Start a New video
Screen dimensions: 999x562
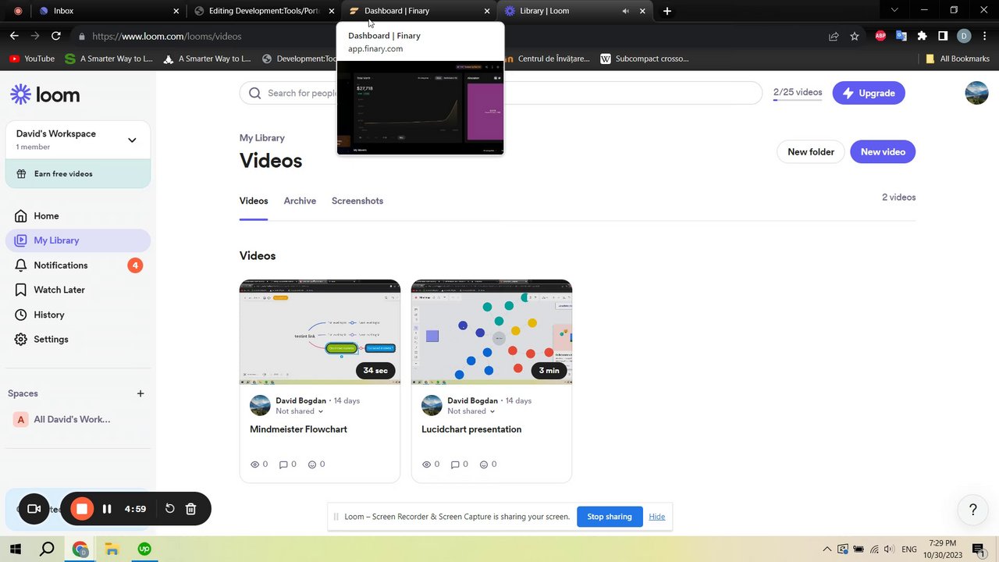pos(883,152)
